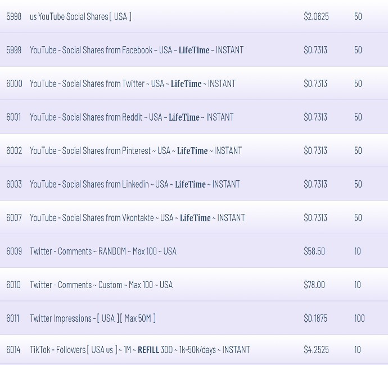
Task: Open TikTok Followers REFILL 30D service
Action: click(139, 350)
